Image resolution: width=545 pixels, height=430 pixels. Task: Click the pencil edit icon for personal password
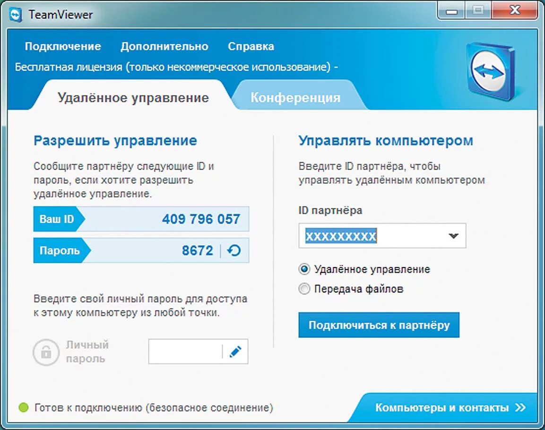[235, 352]
